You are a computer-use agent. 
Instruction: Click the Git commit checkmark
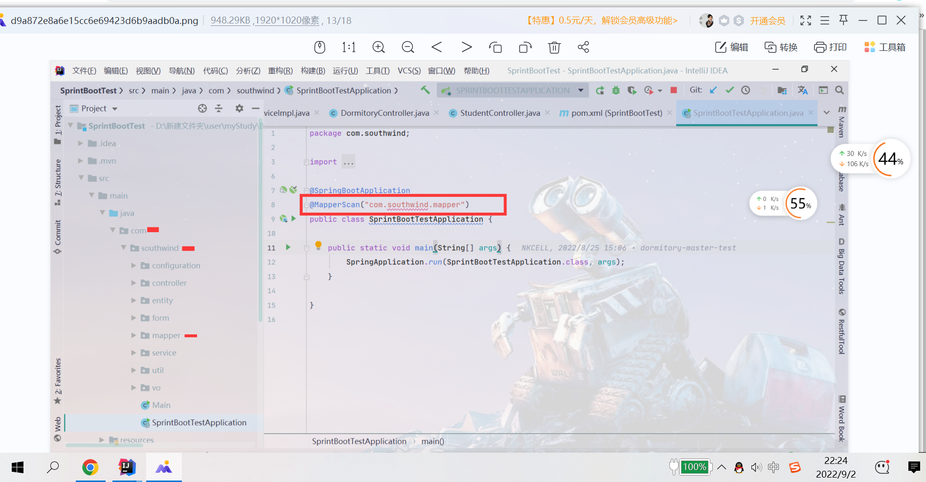[x=729, y=90]
